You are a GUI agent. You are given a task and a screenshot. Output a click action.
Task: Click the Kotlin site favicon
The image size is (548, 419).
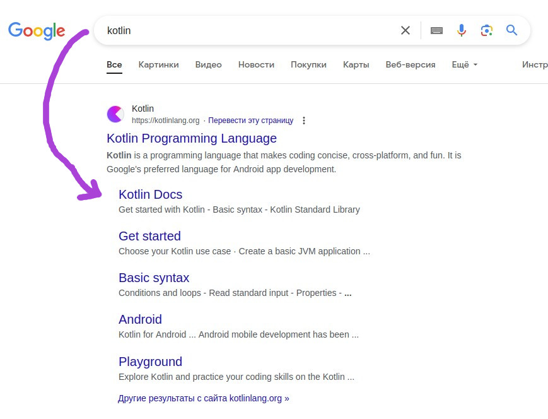pos(115,114)
